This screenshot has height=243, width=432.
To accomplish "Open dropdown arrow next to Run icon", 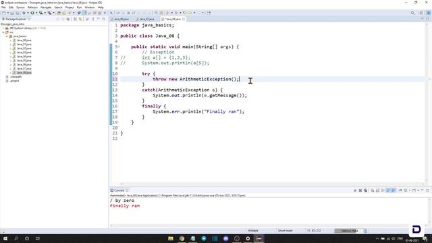I will (36, 13).
